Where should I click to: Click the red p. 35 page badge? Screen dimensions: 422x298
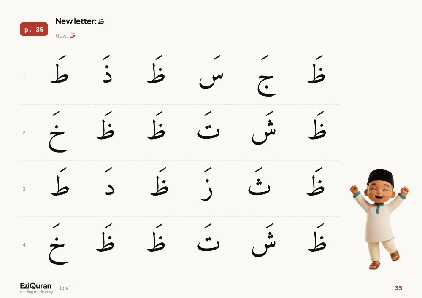[34, 29]
